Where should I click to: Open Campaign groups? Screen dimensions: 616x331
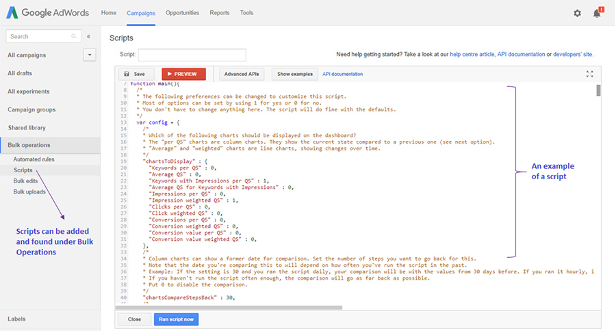(31, 109)
